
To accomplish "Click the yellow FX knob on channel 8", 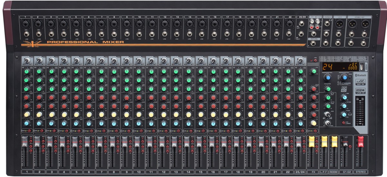I will point(114,114).
